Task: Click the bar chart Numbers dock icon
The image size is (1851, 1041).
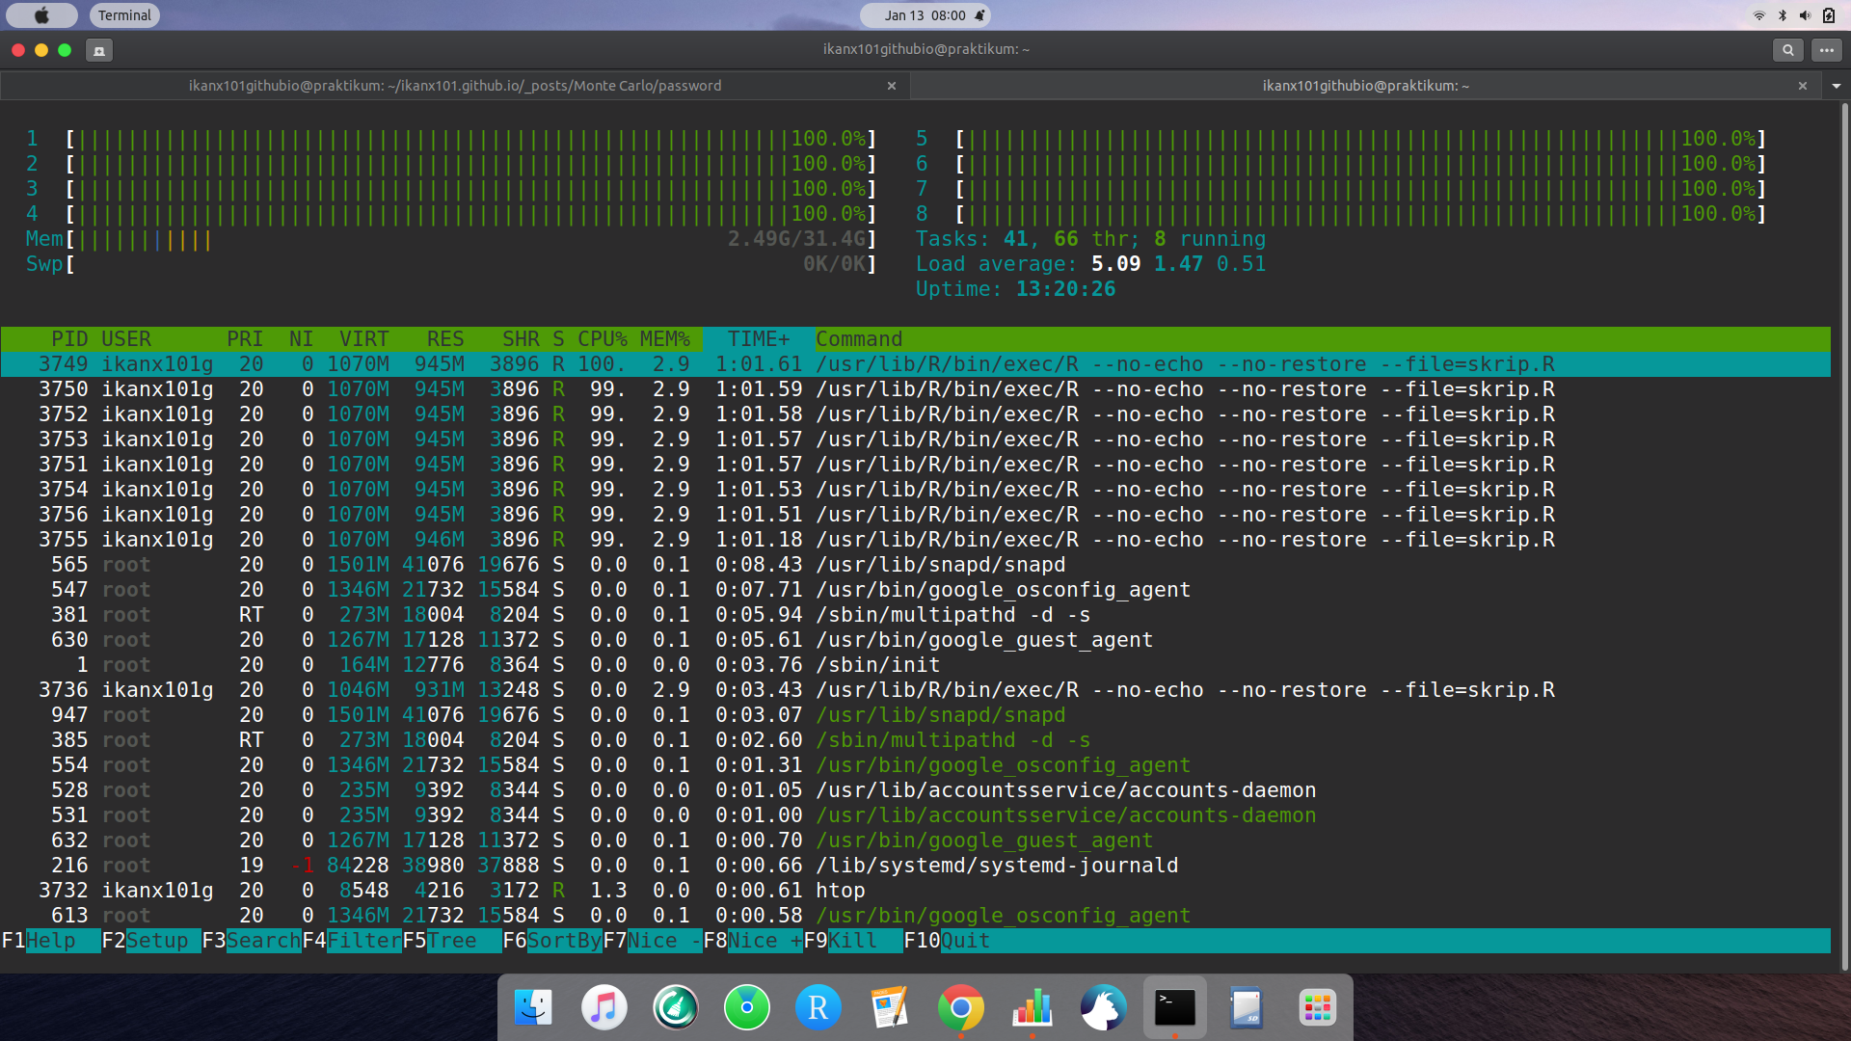Action: 1032,1008
